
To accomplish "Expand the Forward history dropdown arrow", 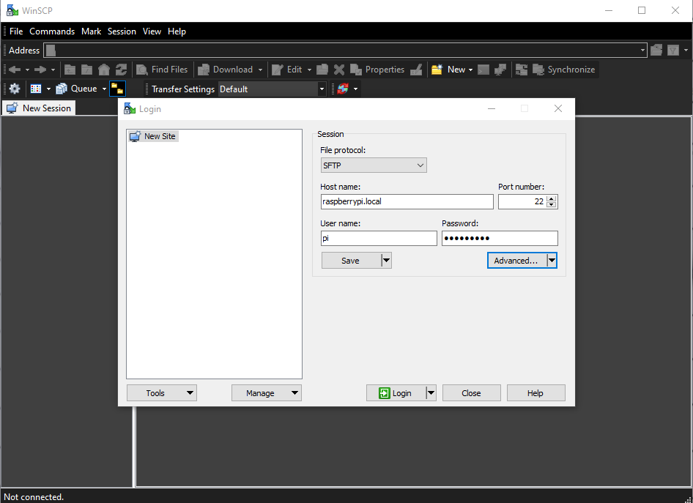I will click(53, 70).
